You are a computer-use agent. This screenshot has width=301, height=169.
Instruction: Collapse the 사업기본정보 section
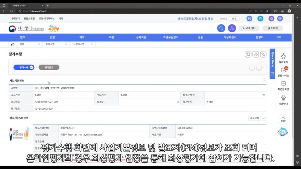[x=264, y=81]
